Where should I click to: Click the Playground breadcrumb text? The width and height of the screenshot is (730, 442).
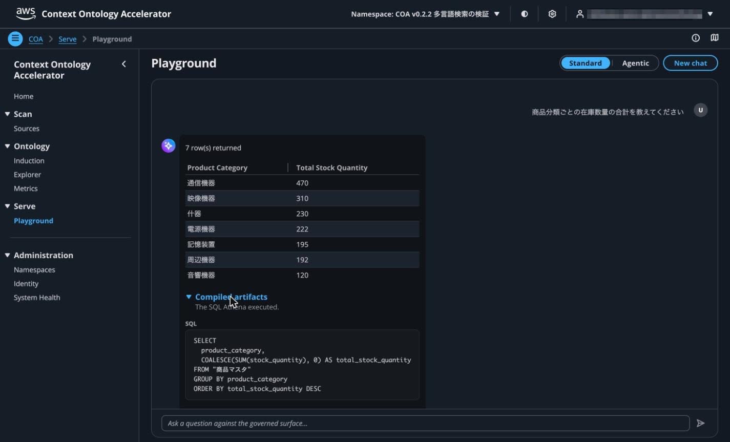(x=112, y=39)
